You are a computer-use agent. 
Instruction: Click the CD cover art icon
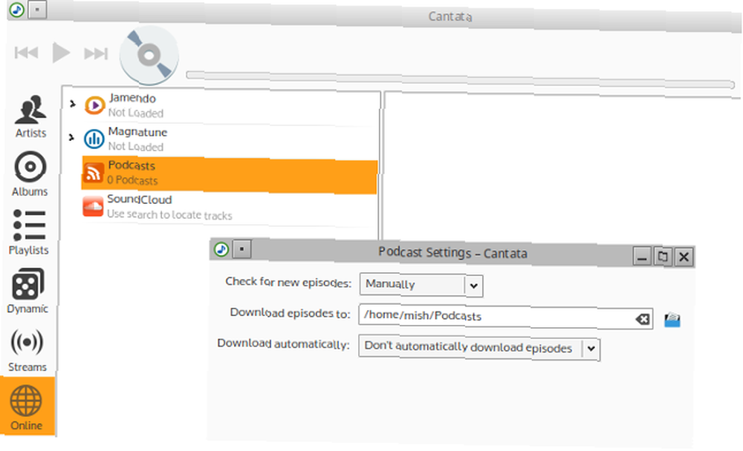coord(149,56)
